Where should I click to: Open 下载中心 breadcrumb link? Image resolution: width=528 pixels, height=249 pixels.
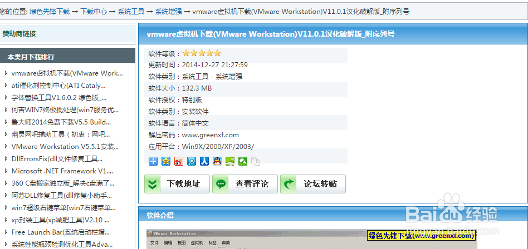pyautogui.click(x=94, y=12)
